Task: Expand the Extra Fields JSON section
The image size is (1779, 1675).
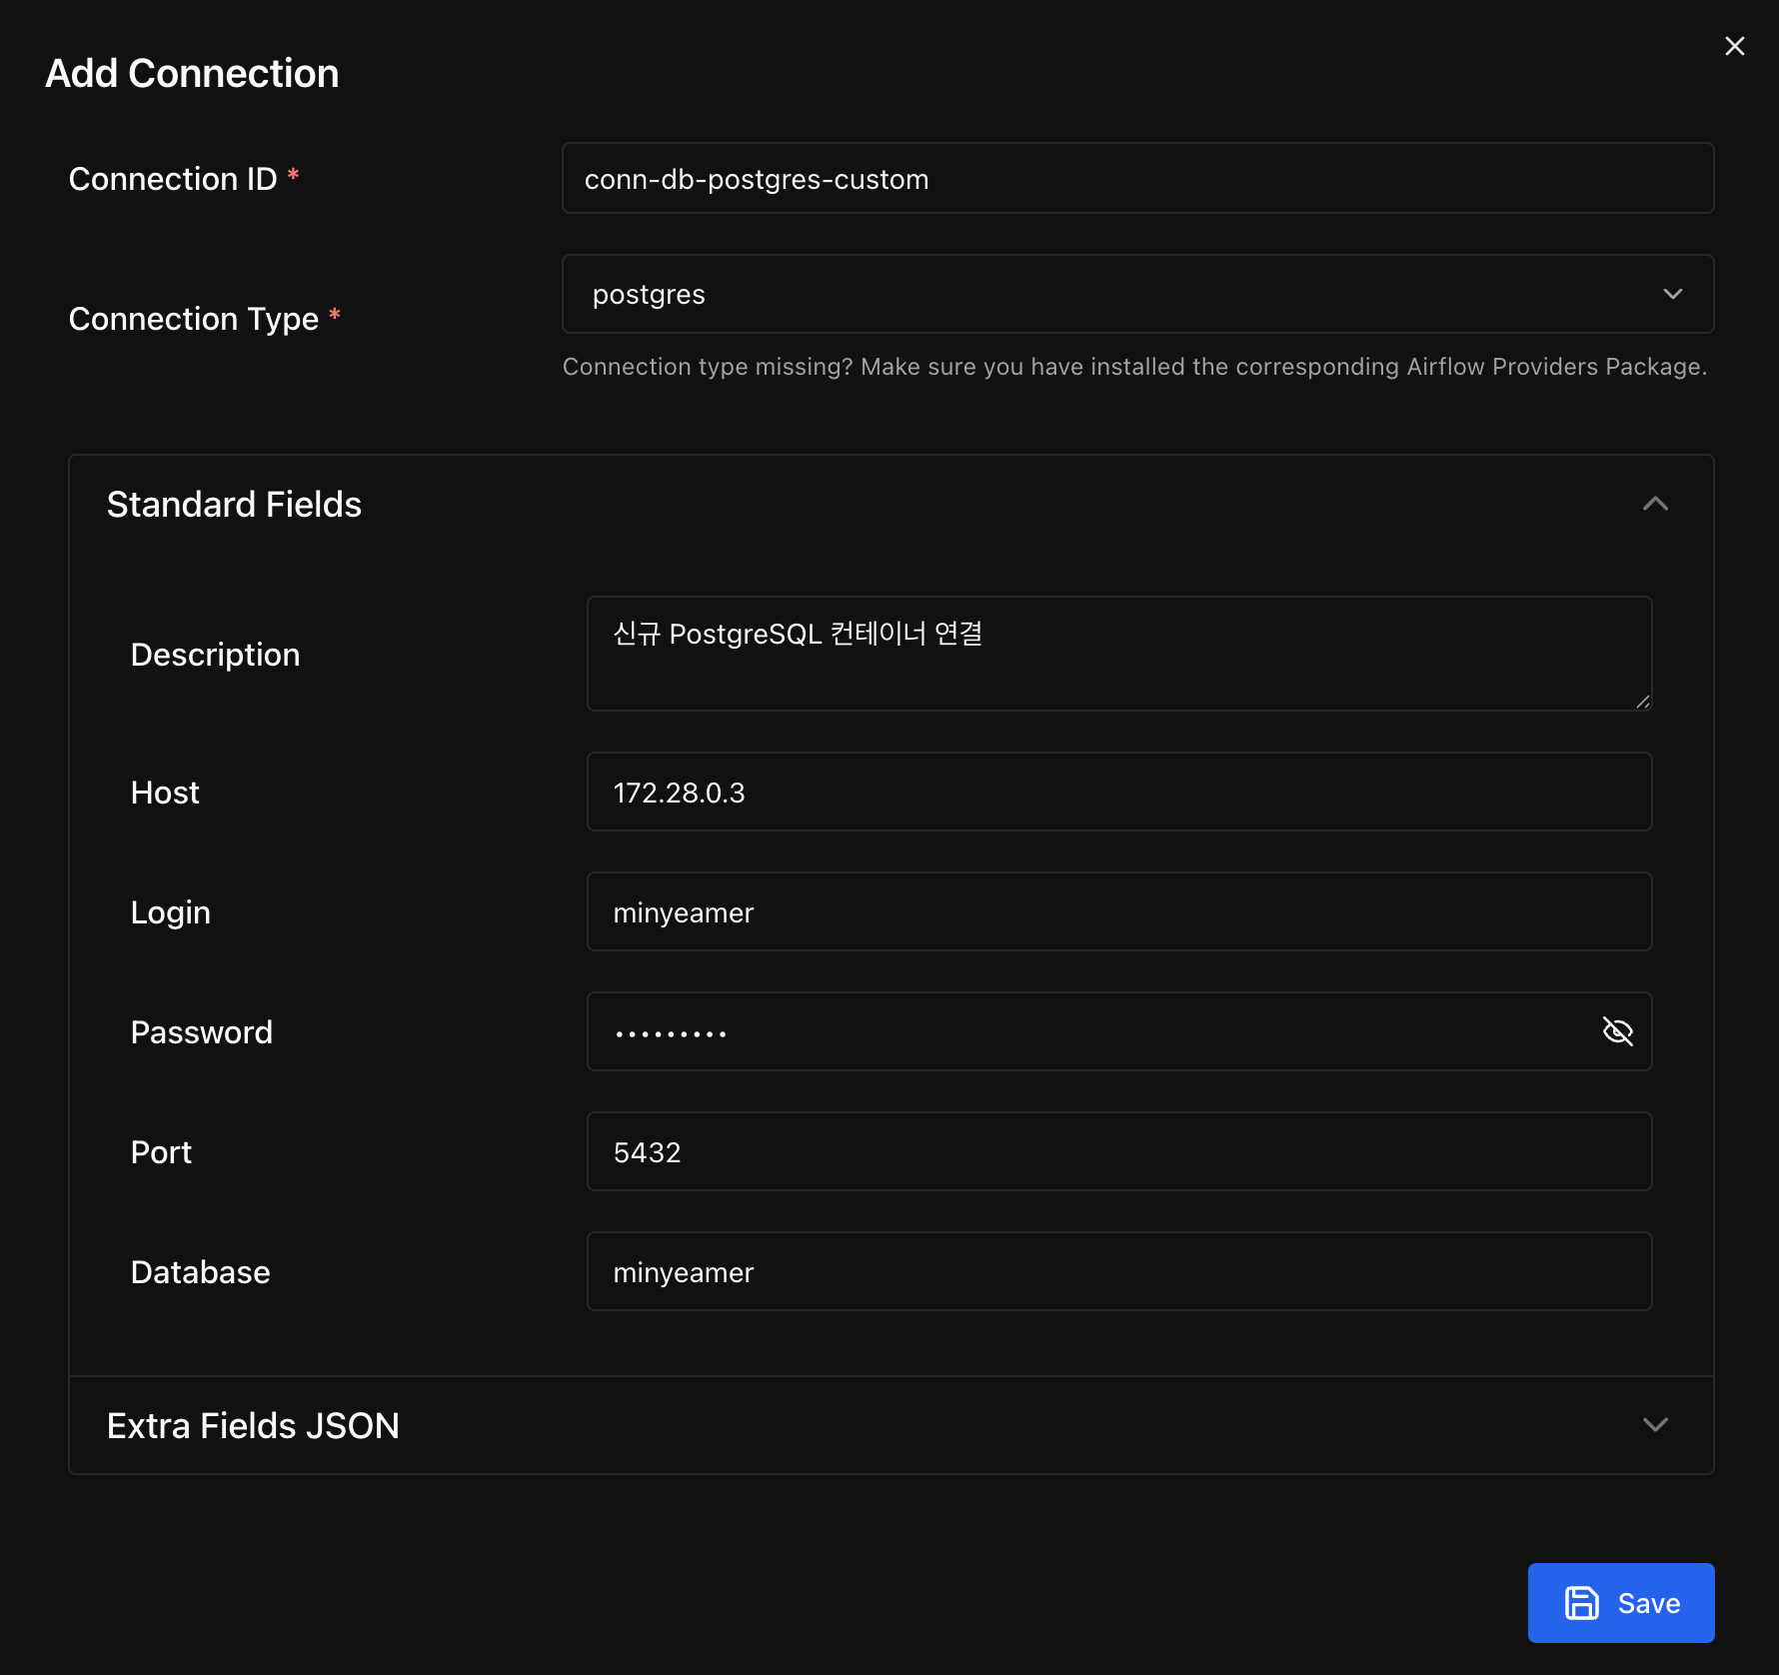Action: pyautogui.click(x=1655, y=1425)
